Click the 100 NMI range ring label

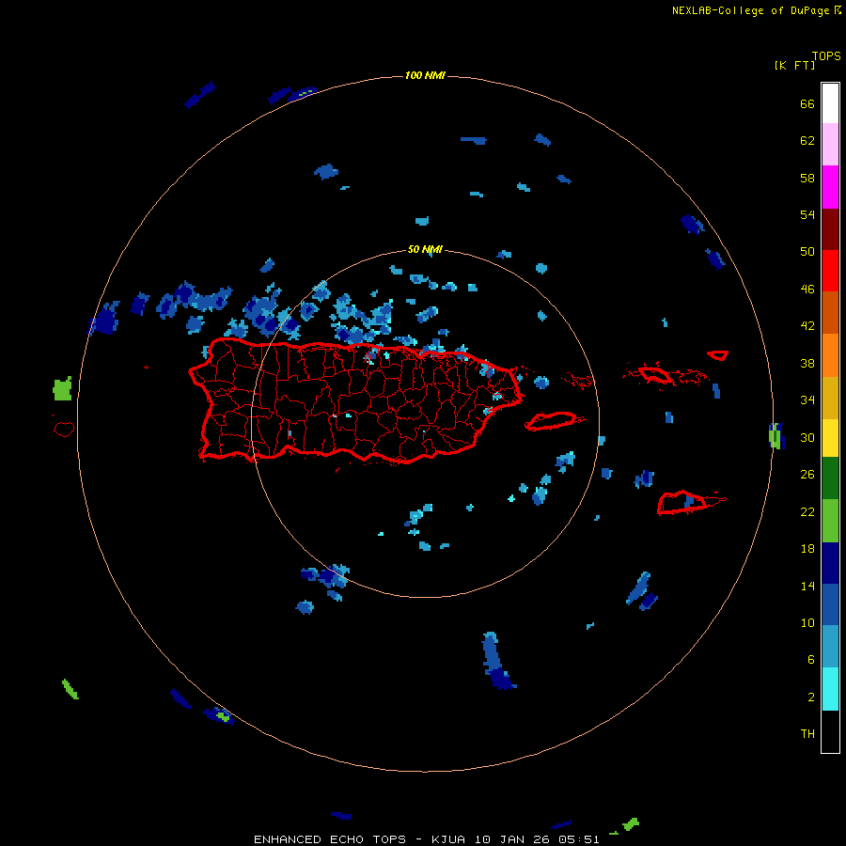[x=425, y=75]
